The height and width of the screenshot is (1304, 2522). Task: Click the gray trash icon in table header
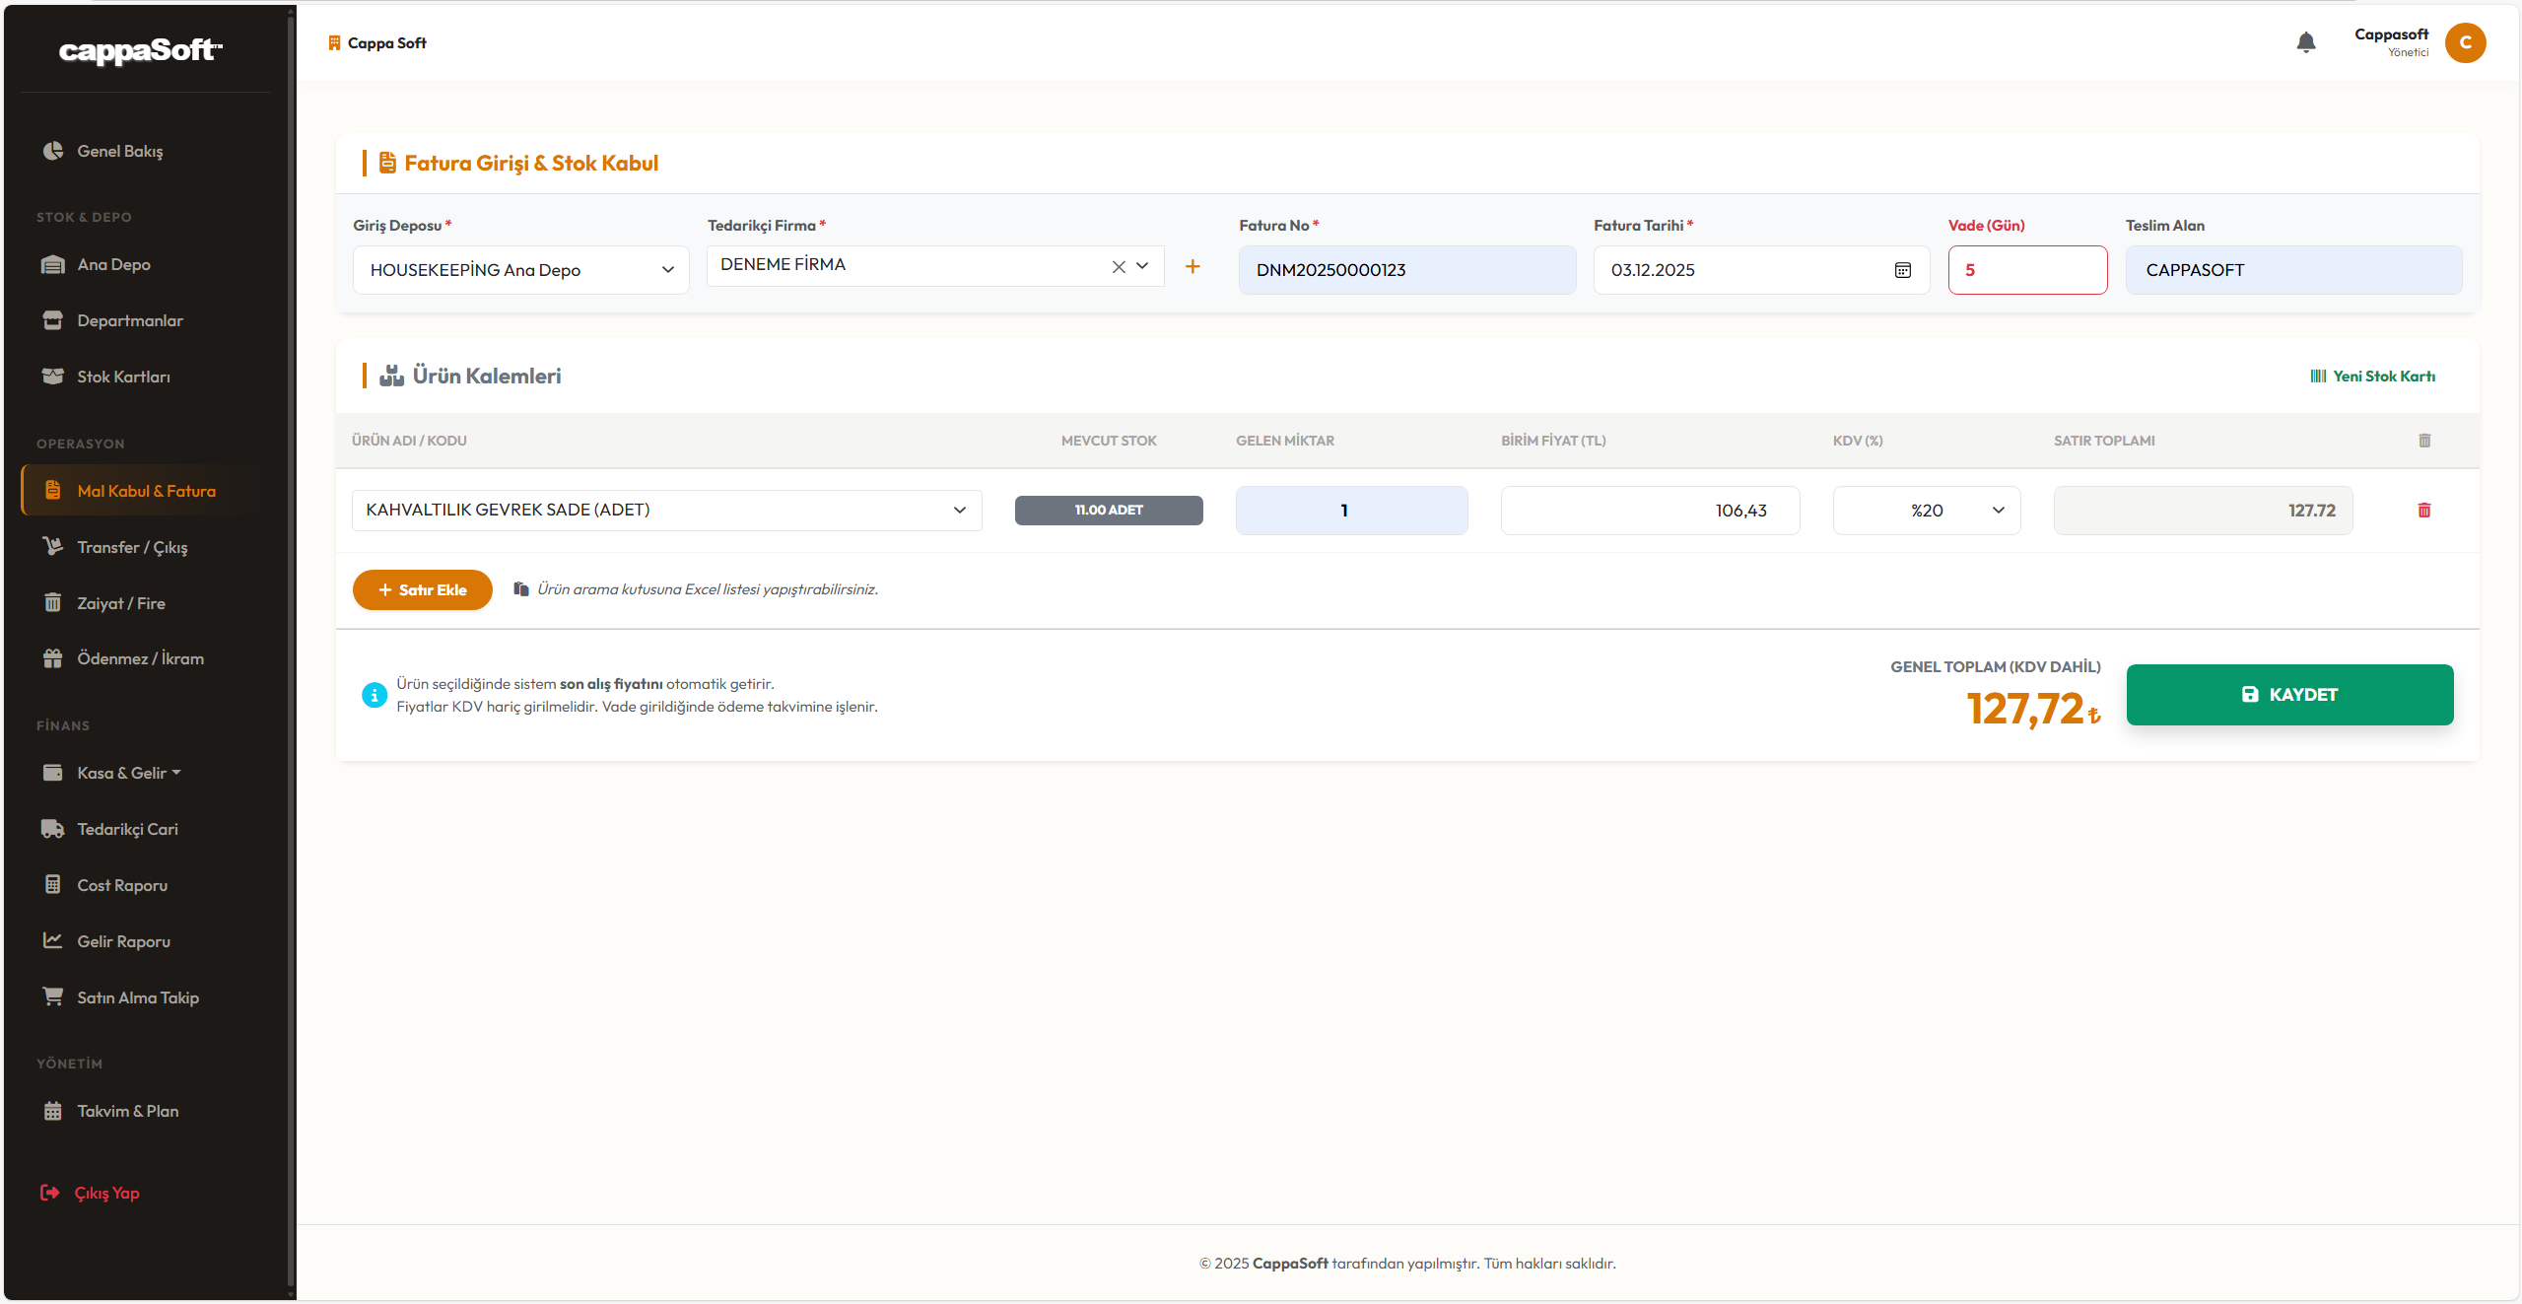coord(2423,441)
